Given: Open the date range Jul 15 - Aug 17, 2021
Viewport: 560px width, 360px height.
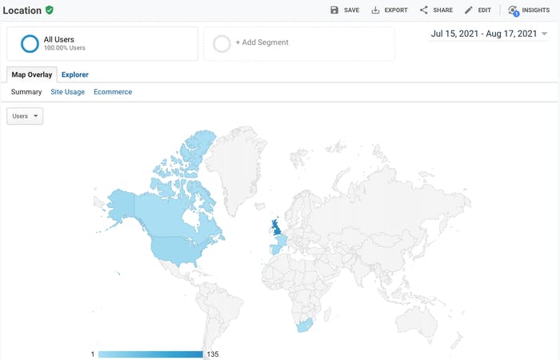Looking at the screenshot, I should click(x=484, y=34).
